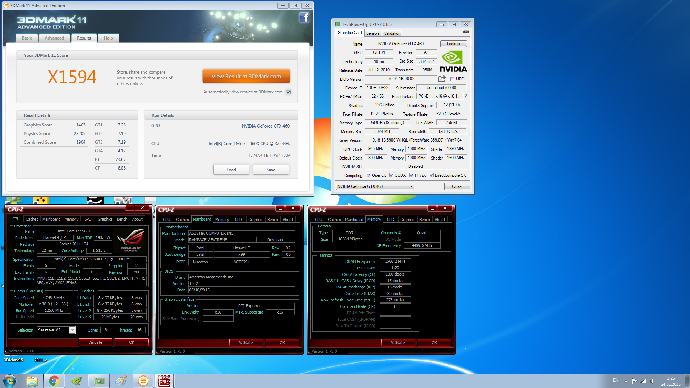
Task: Open Bench tab in CPU-Z Mainboard window
Action: 272,220
